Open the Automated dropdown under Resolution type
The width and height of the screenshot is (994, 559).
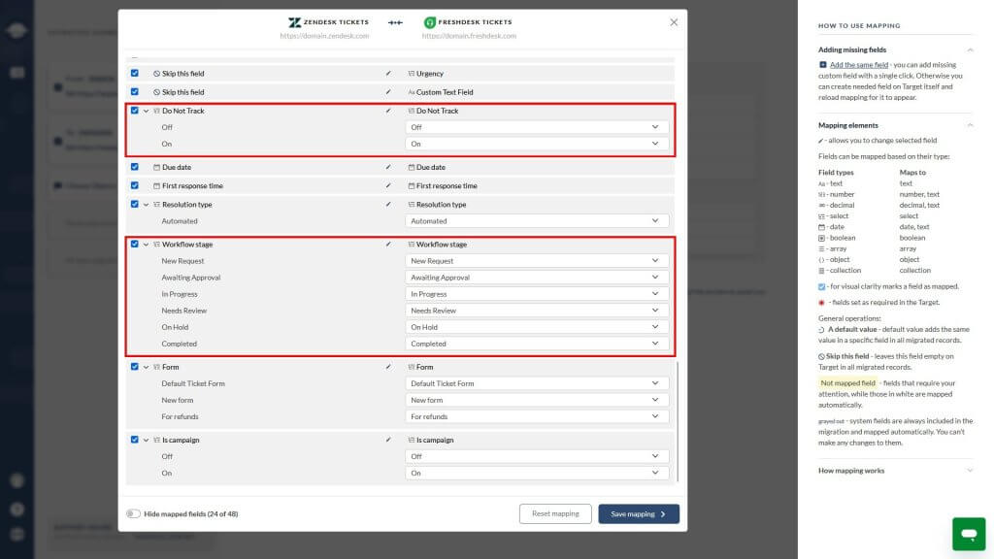pos(536,221)
